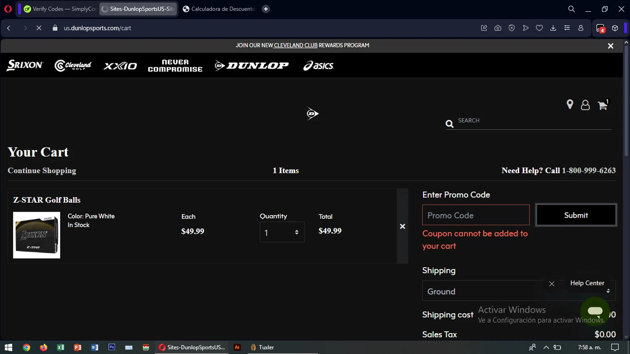Open the shopping cart icon

pos(603,105)
